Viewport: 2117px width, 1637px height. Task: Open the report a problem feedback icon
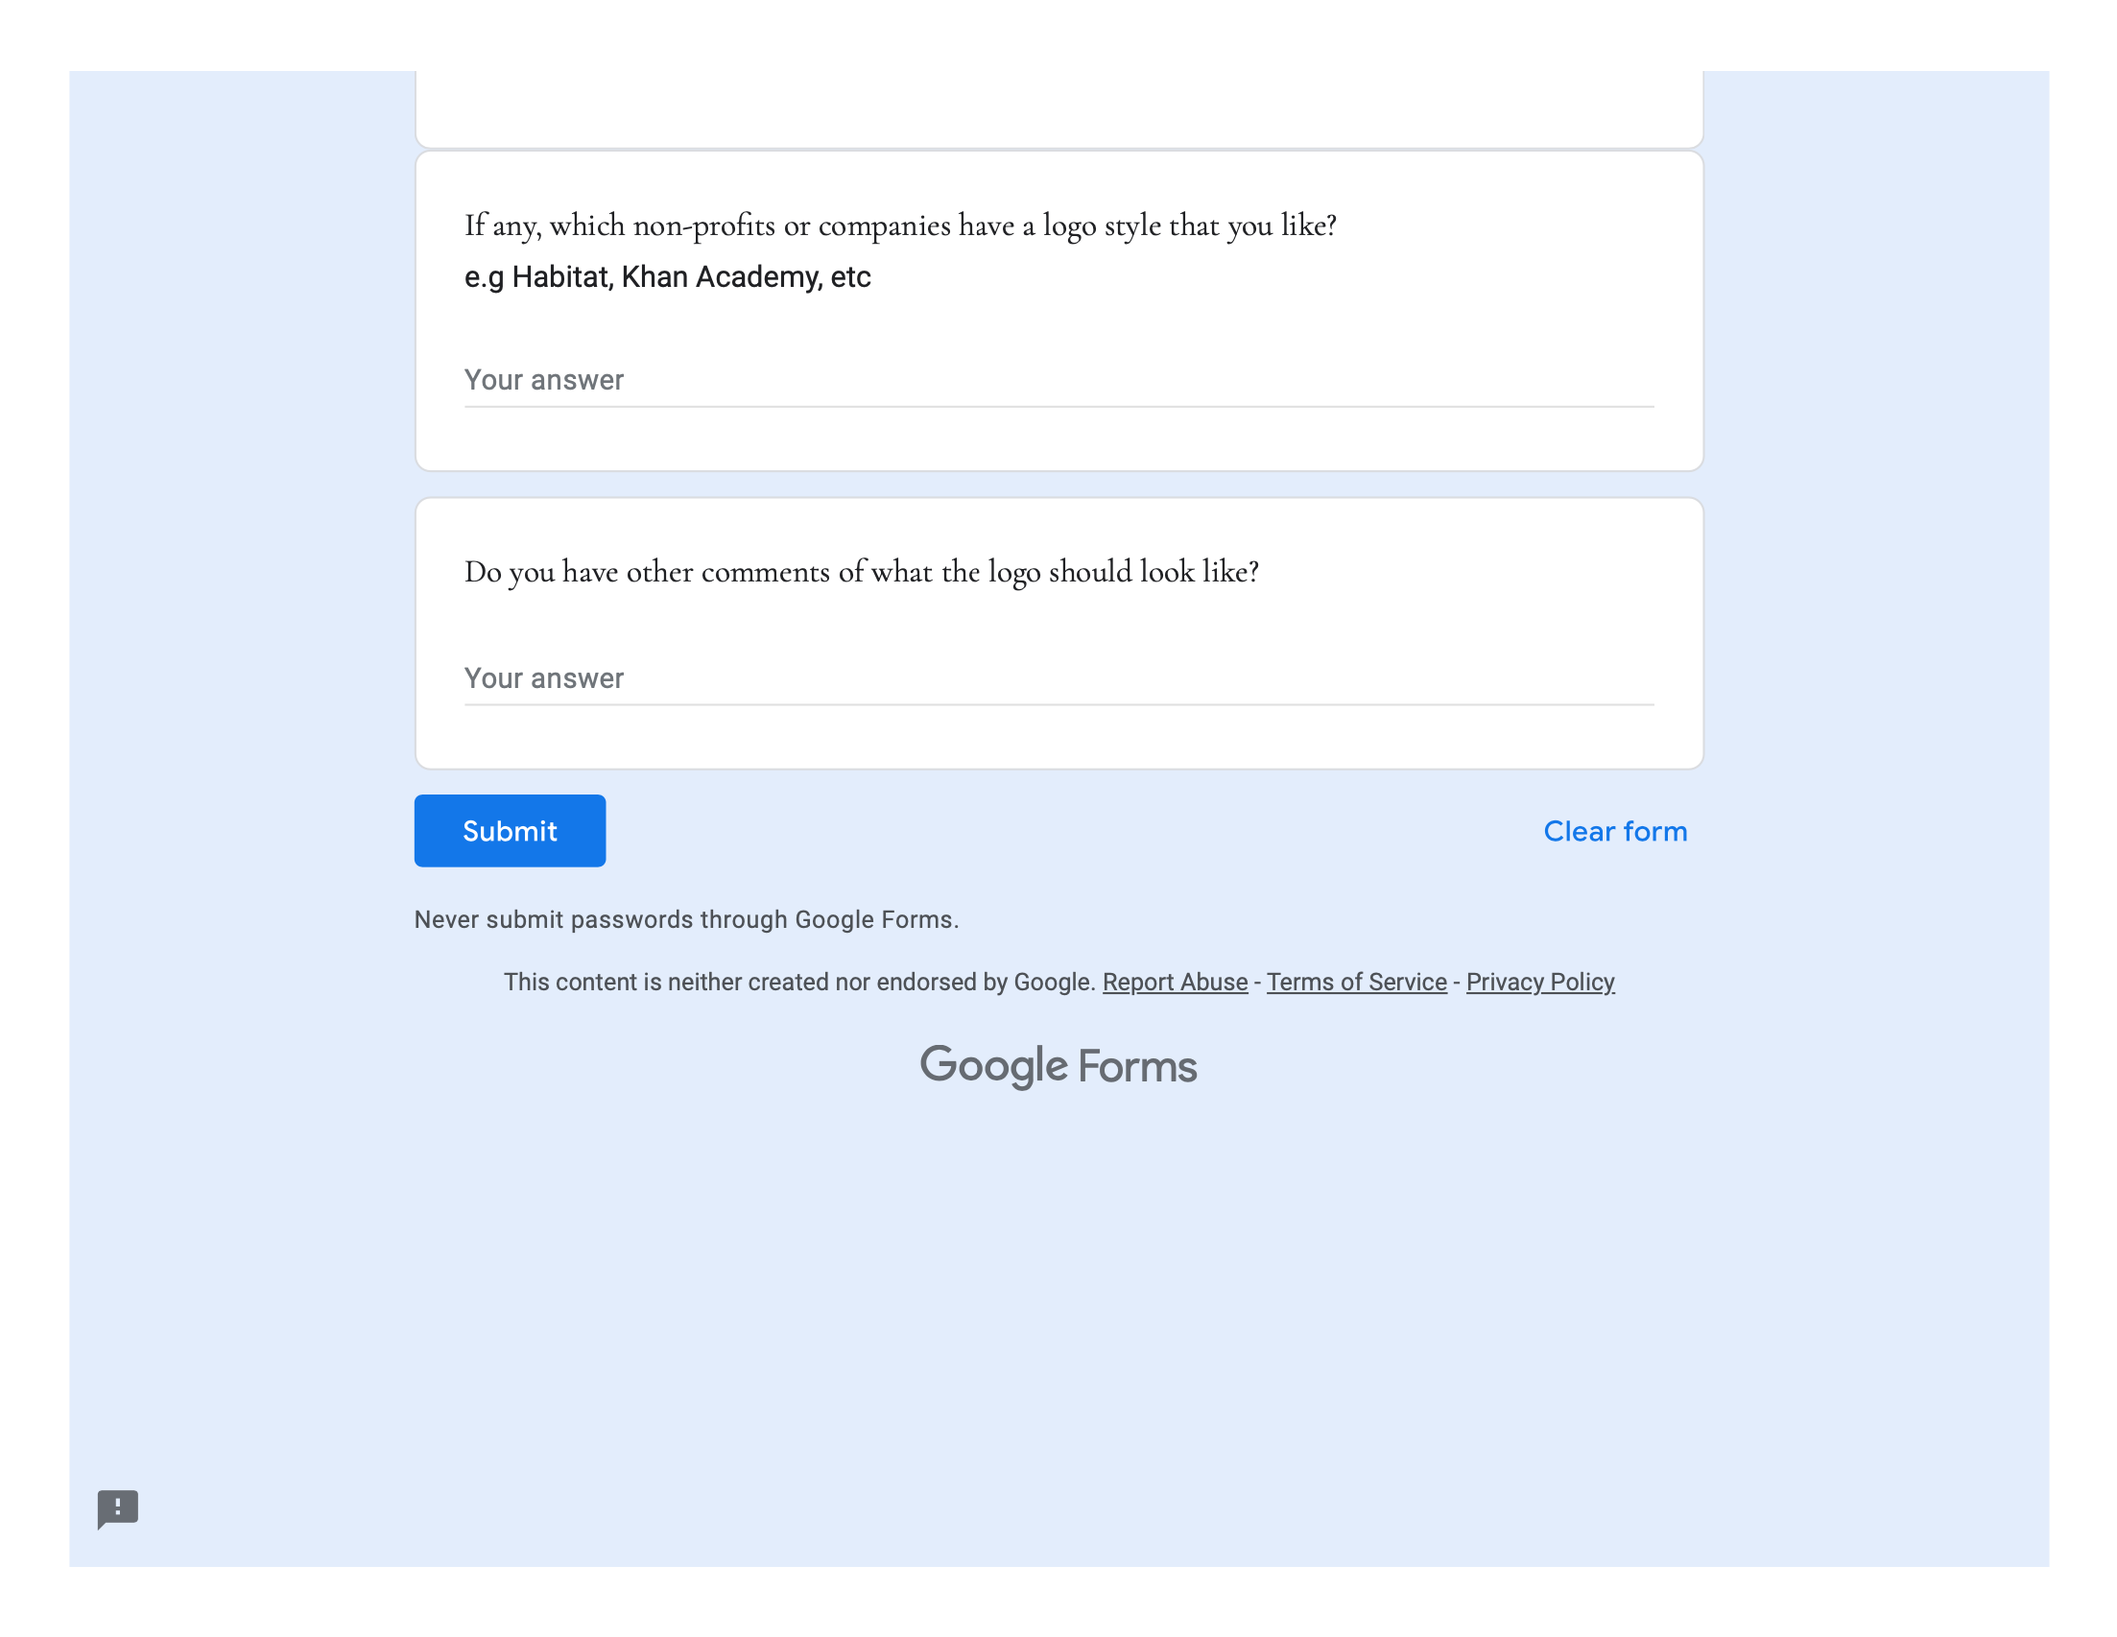pos(117,1509)
